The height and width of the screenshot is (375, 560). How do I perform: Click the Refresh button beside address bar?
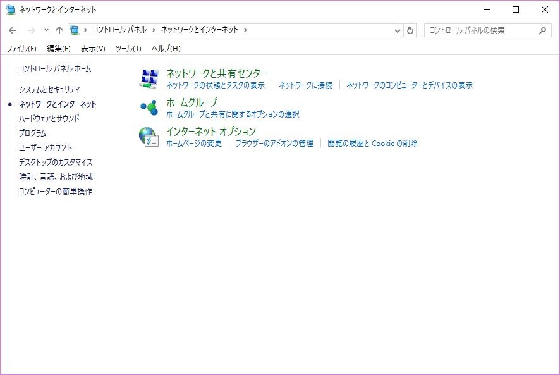click(410, 30)
